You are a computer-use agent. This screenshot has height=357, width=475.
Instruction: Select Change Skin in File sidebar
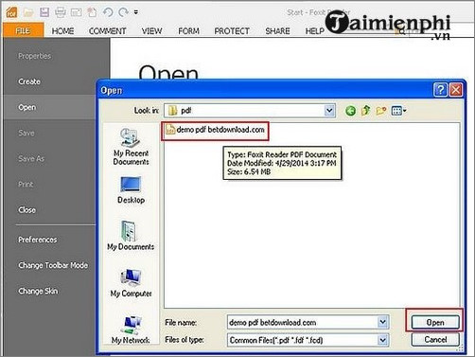pyautogui.click(x=38, y=291)
